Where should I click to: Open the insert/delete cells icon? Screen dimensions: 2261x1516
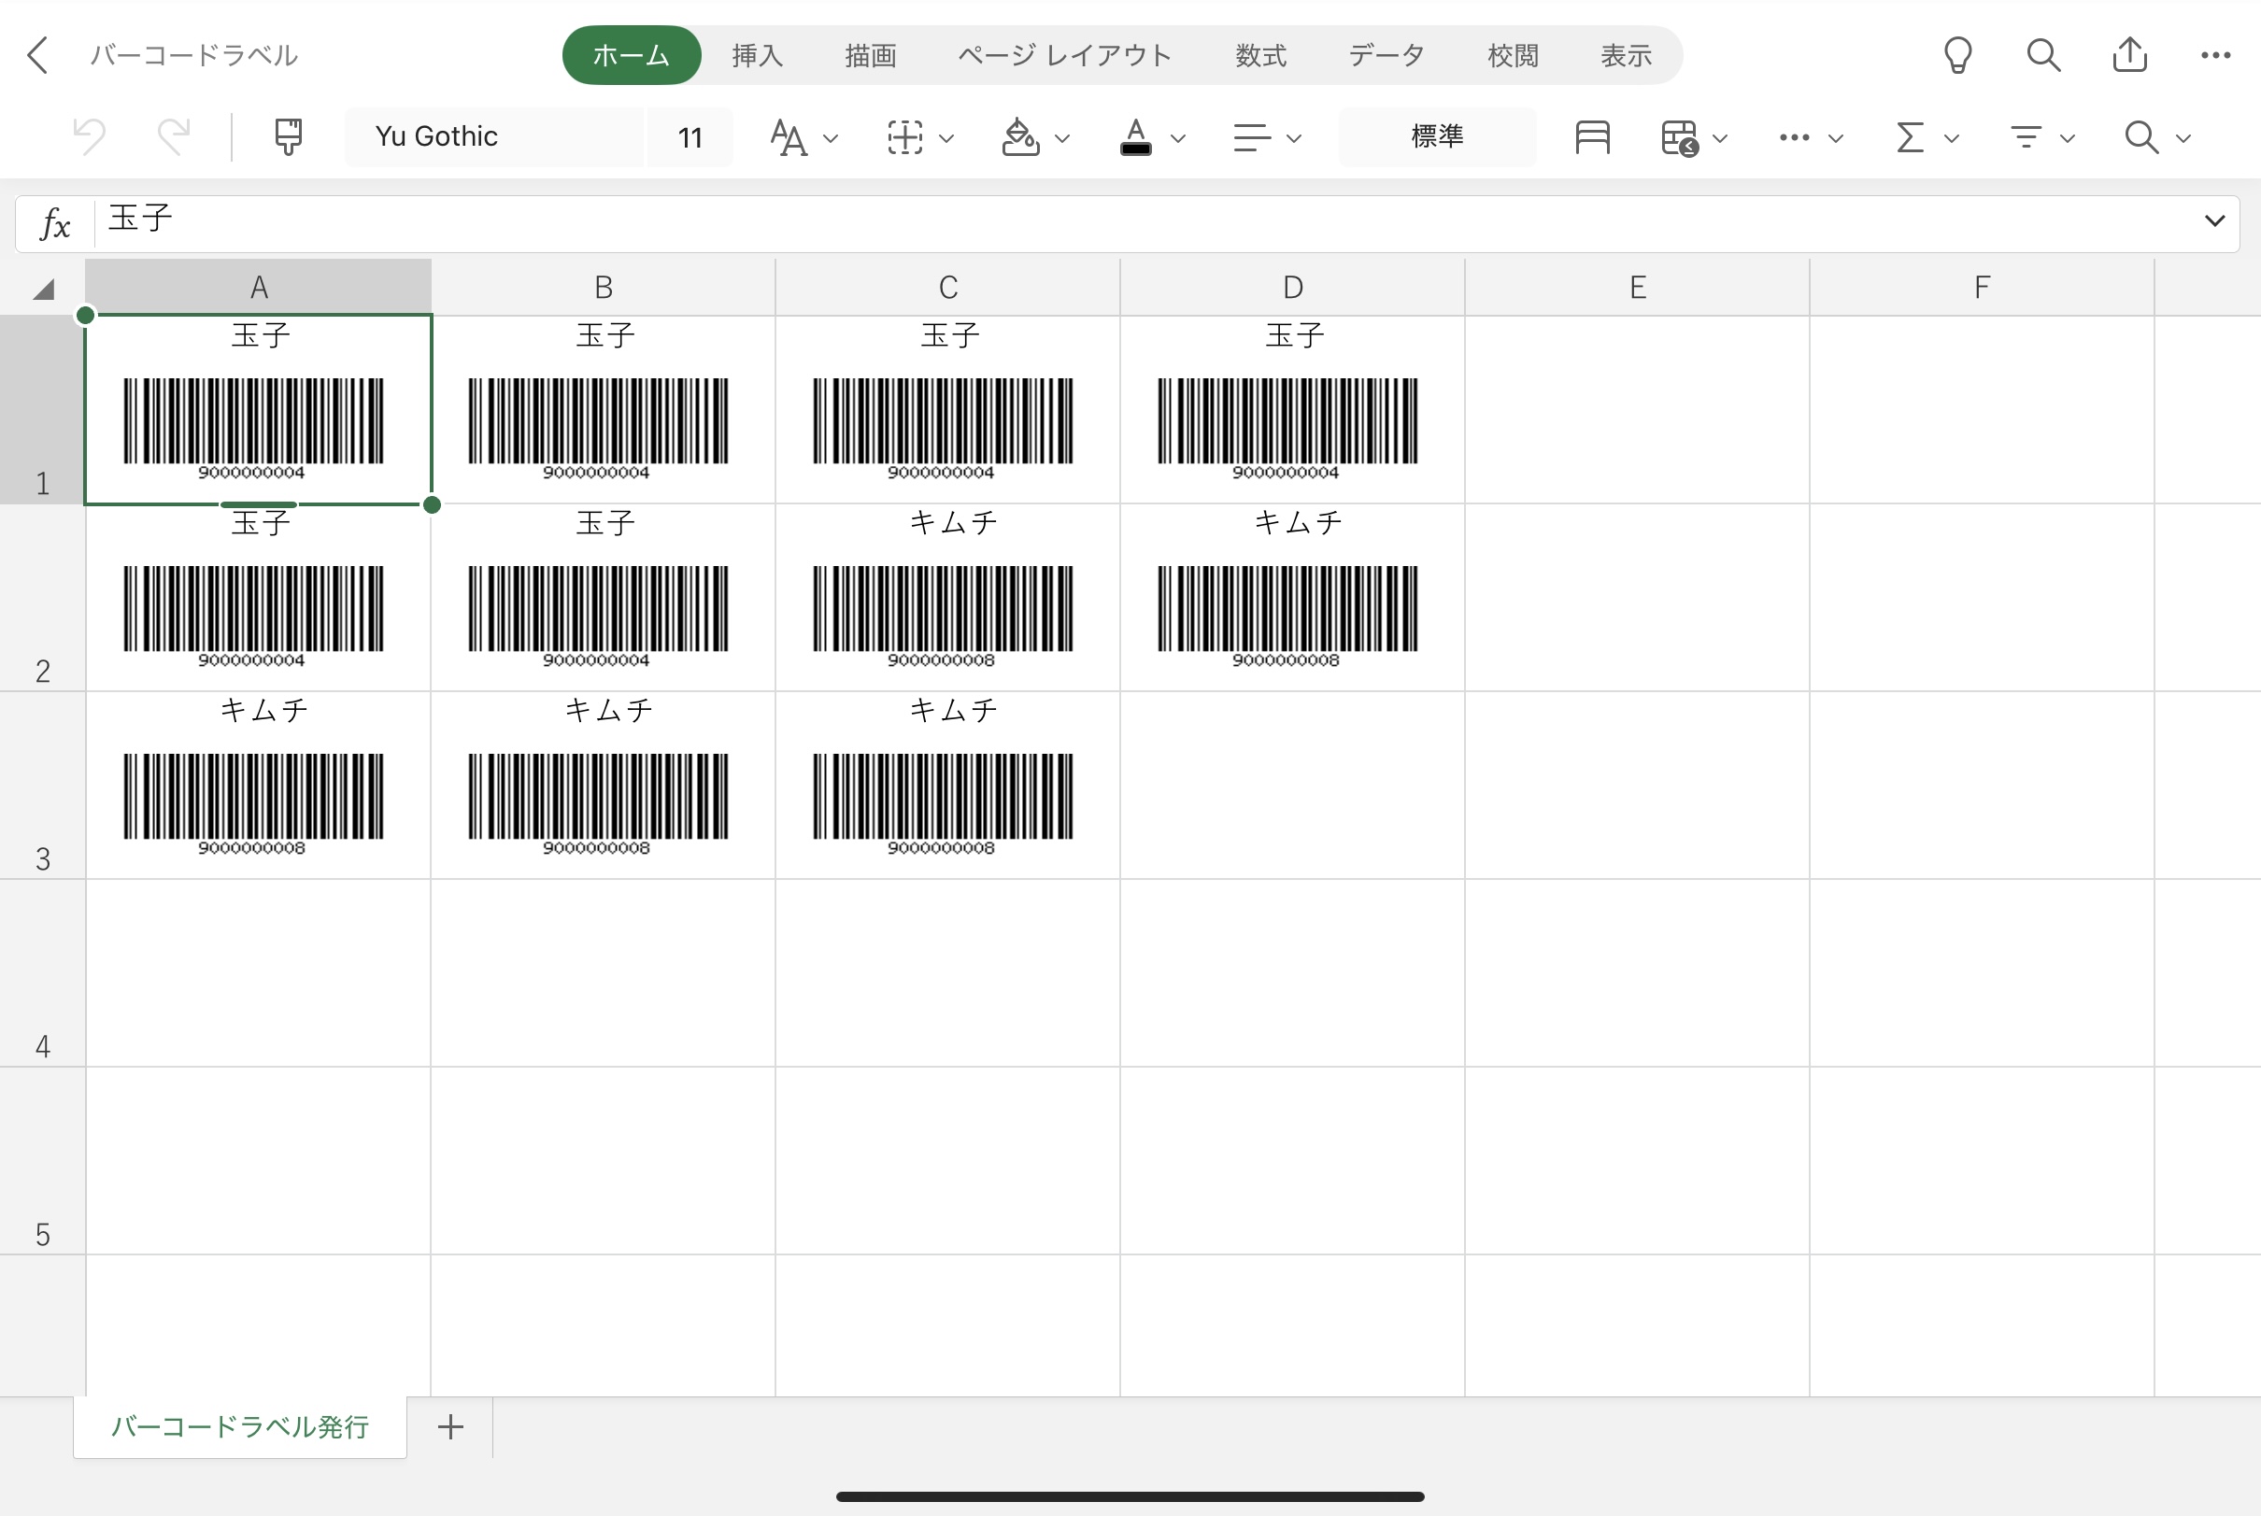pos(1680,137)
